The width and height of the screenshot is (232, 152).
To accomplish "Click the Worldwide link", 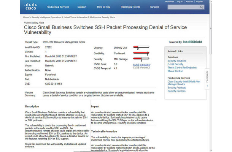I will pos(170,2).
